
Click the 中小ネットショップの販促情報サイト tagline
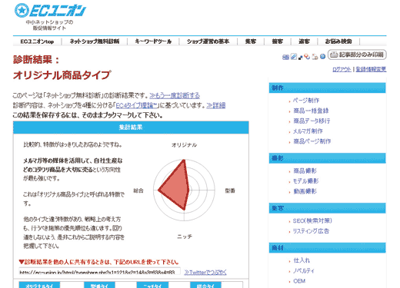[x=49, y=25]
